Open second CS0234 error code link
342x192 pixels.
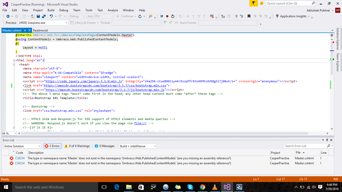(x=20, y=163)
